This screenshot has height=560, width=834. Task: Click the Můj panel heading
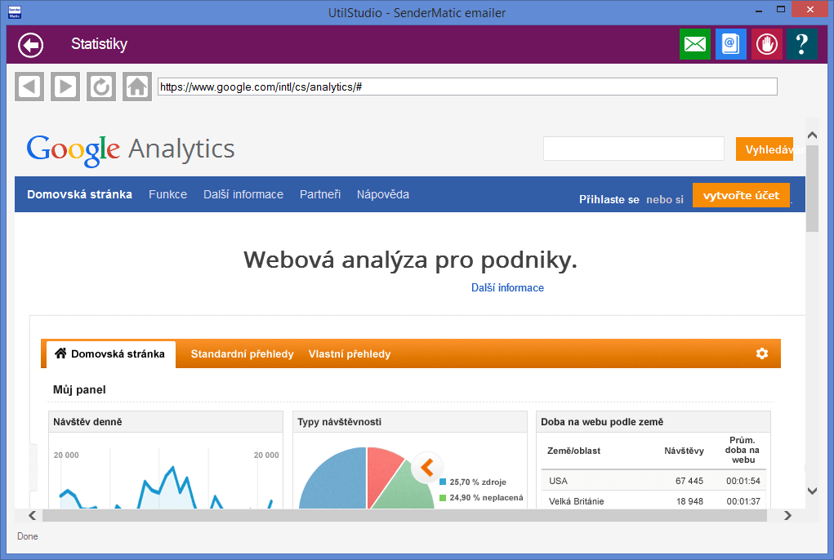pyautogui.click(x=79, y=390)
